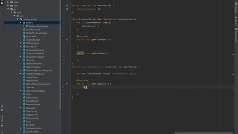Click the java source folder icon
The width and height of the screenshot is (238, 134).
click(x=18, y=16)
